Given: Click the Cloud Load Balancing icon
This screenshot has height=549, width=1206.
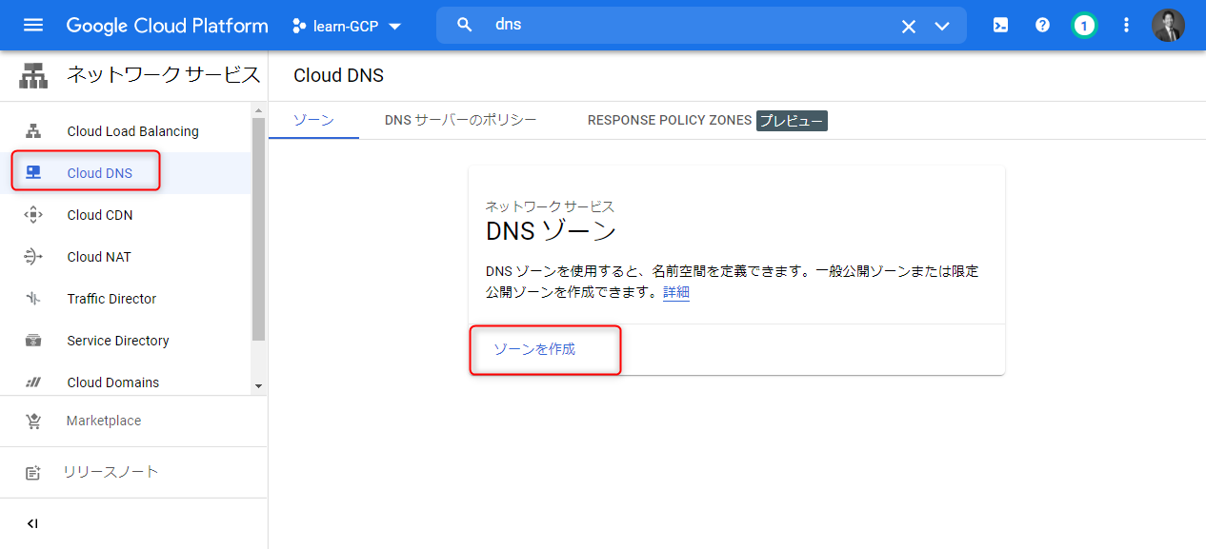Looking at the screenshot, I should [33, 131].
